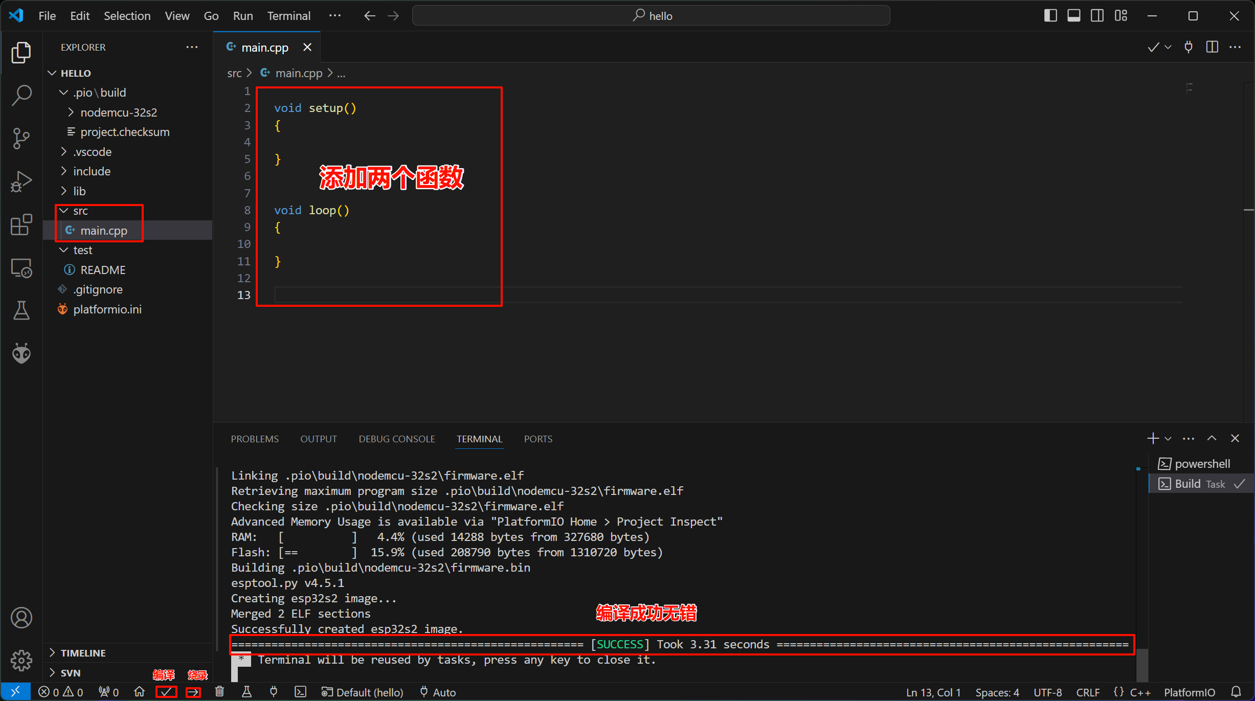Image resolution: width=1255 pixels, height=701 pixels.
Task: Click the PlatformIO Build checkmark in status bar
Action: (166, 692)
